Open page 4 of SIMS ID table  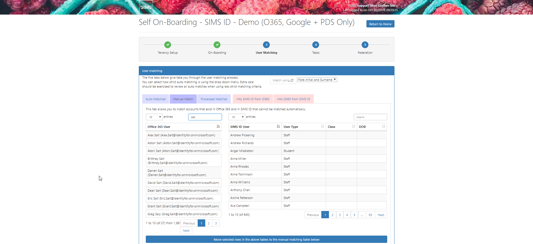[347, 215]
